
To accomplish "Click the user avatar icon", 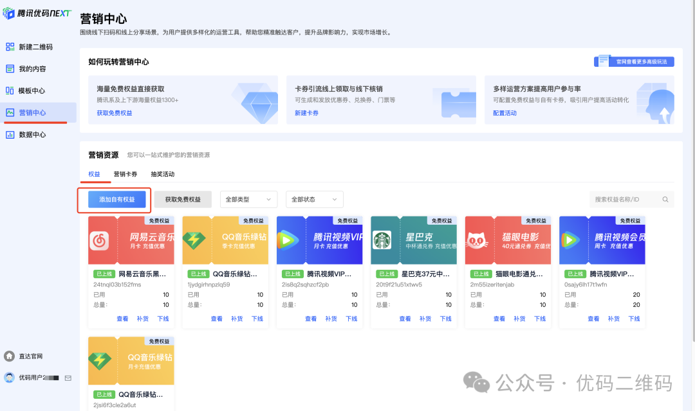I will 9,378.
